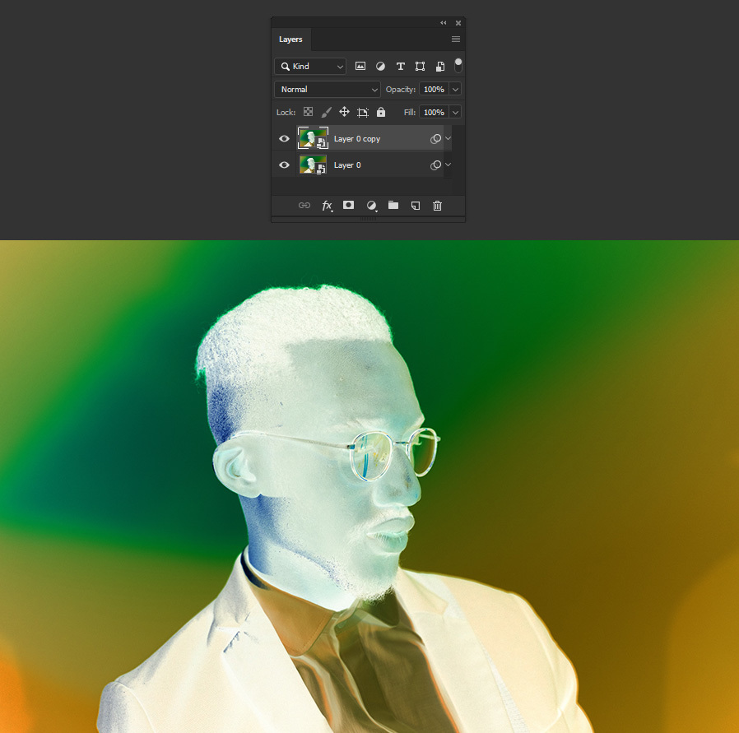
Task: Filter for smart objects icon
Action: [439, 66]
